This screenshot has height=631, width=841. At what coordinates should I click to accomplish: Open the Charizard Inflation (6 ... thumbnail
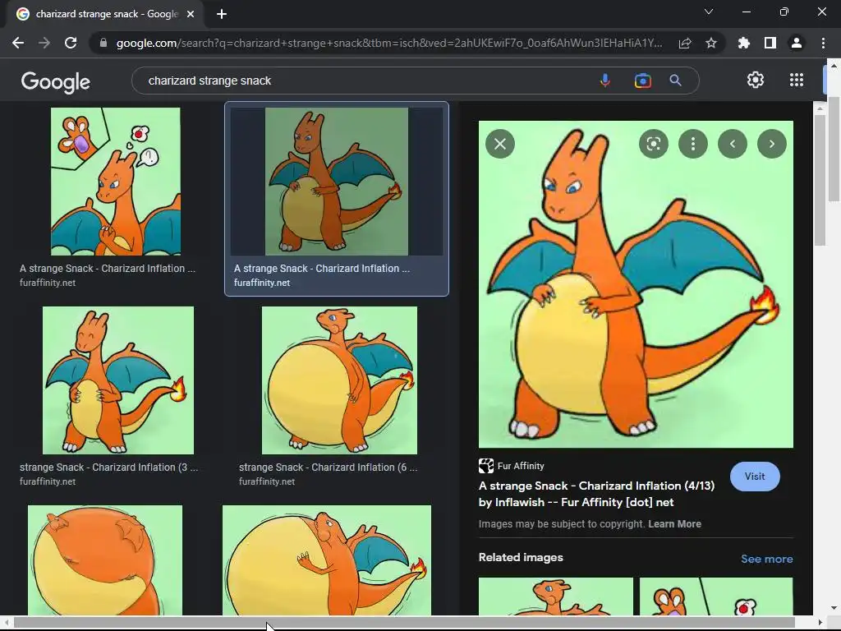coord(339,380)
